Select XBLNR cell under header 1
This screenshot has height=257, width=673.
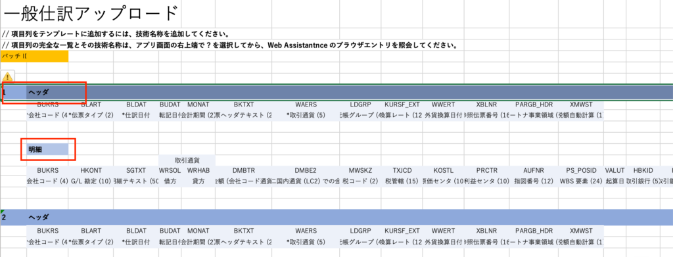point(487,105)
